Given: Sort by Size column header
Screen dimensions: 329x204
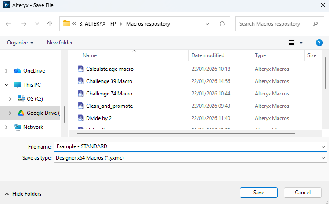Looking at the screenshot, I should click(312, 55).
